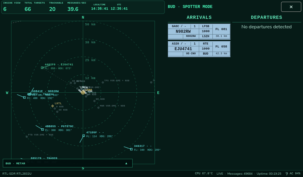
Task: Click the 38.1 km distance cell
Action: tap(221, 36)
